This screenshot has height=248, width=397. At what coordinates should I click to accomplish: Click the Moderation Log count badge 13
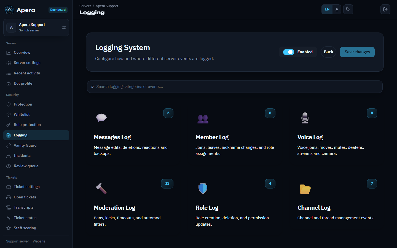tap(167, 184)
